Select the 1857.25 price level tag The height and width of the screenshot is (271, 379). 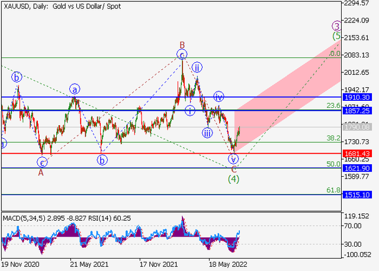tap(356, 111)
